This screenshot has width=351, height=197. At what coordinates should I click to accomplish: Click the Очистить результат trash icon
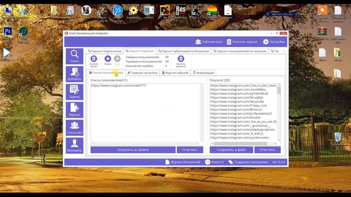click(x=181, y=59)
